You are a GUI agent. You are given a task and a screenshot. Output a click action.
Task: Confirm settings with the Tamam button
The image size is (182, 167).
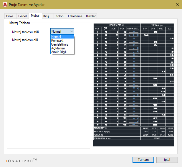coord(143,160)
